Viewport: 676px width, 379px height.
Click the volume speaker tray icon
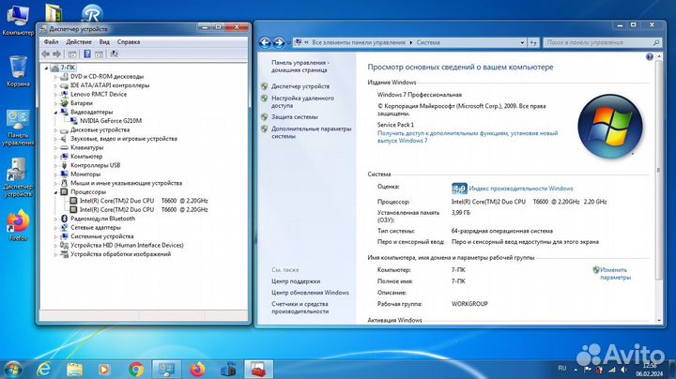[623, 370]
